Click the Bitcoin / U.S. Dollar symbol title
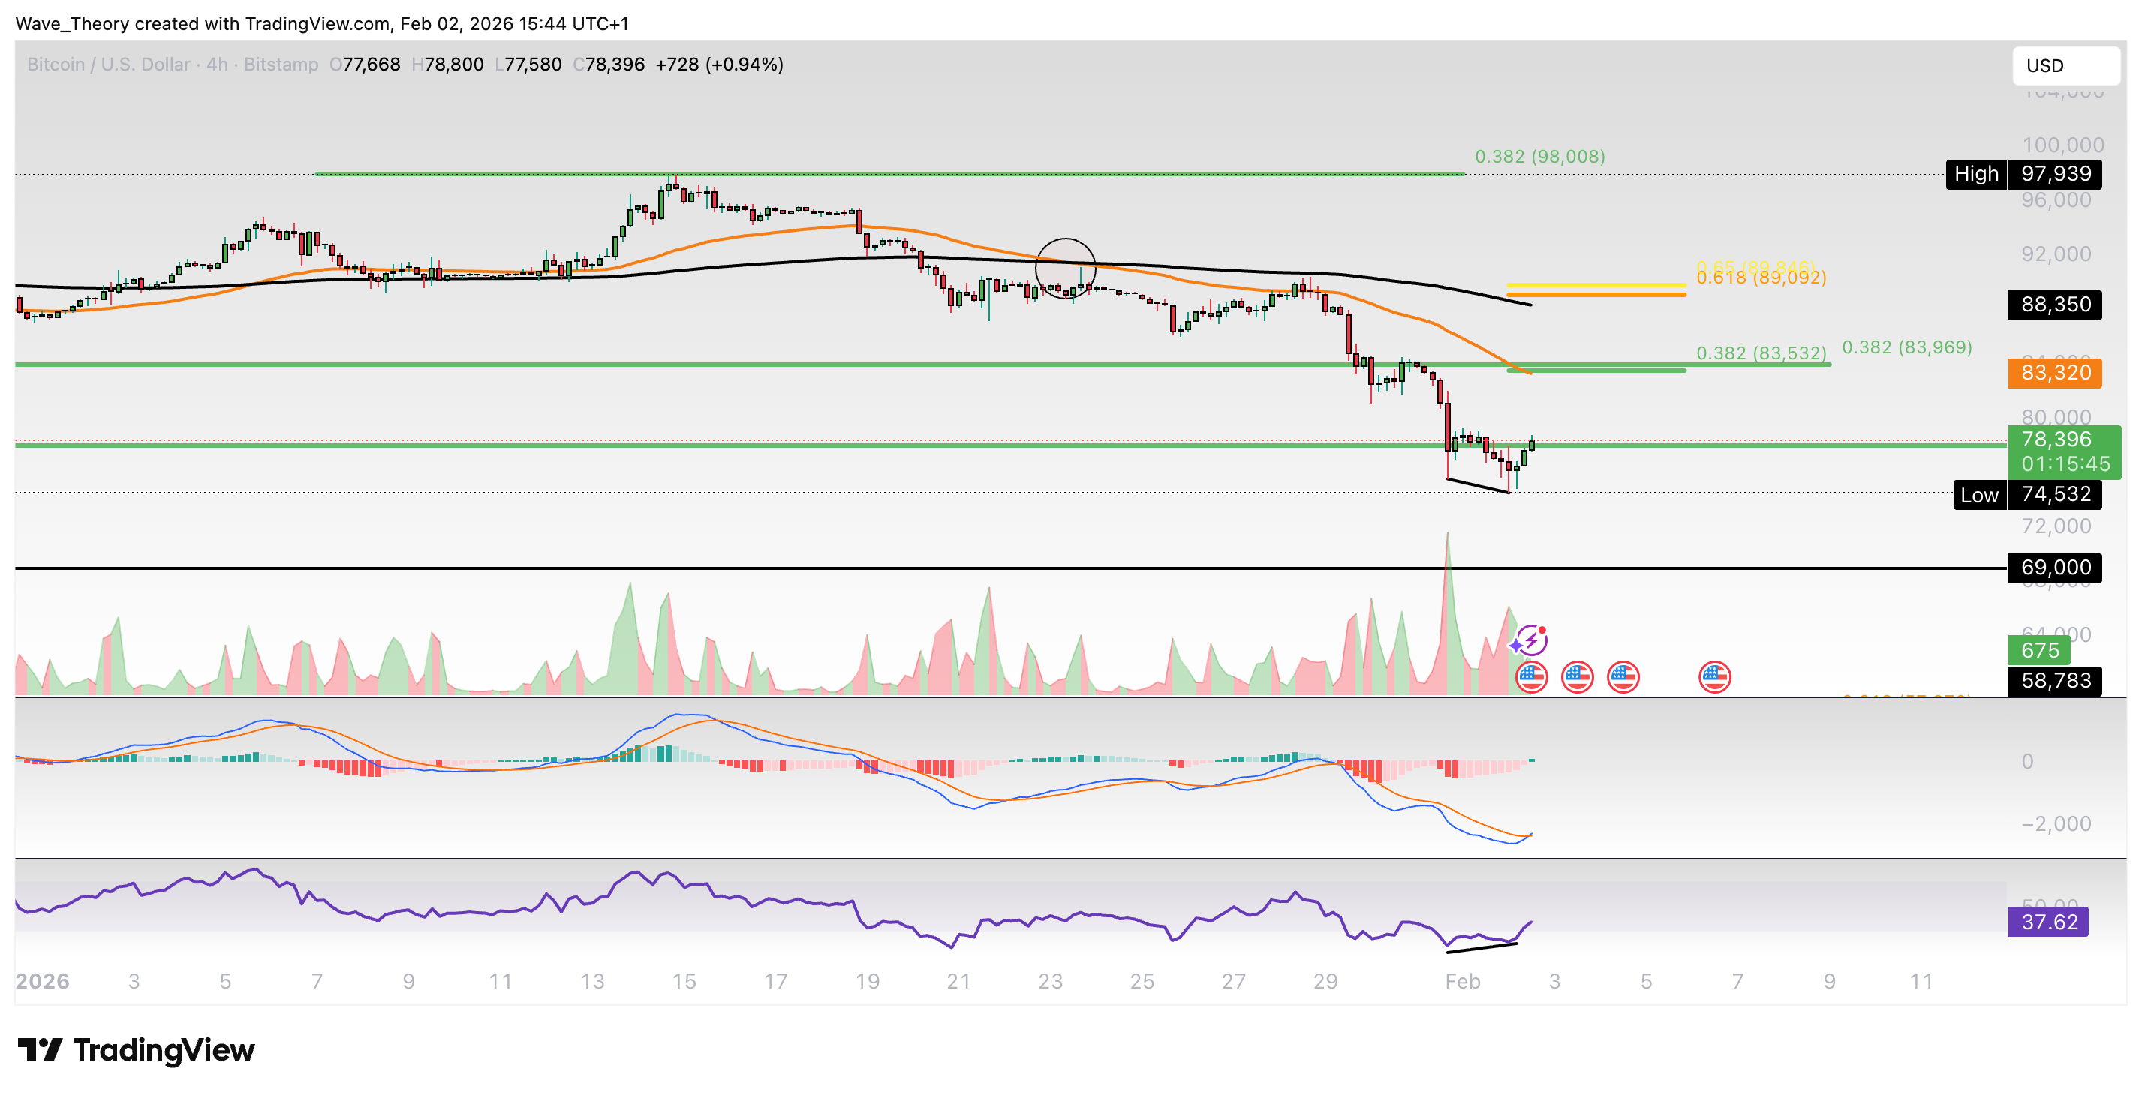 (x=108, y=64)
